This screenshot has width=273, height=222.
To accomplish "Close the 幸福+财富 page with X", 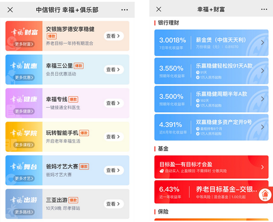I will 159,9.
